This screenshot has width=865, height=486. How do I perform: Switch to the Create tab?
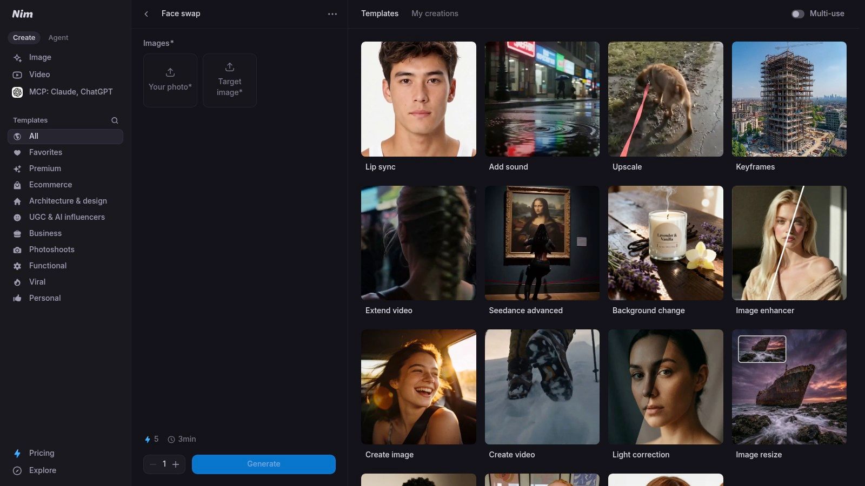click(x=24, y=38)
